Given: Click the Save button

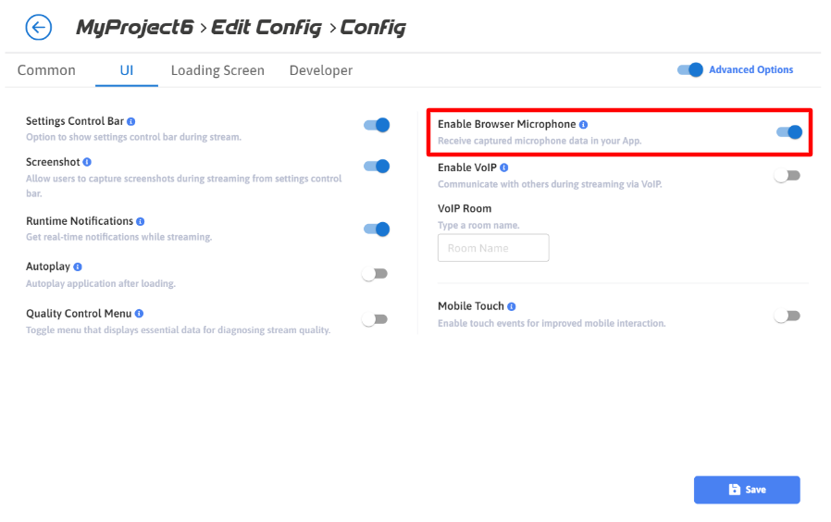Looking at the screenshot, I should 747,490.
